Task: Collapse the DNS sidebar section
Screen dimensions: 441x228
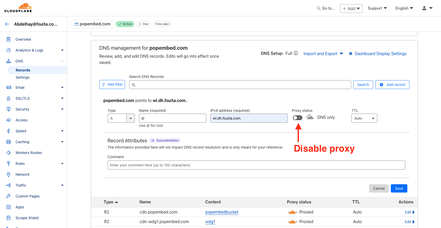Action: (62, 61)
